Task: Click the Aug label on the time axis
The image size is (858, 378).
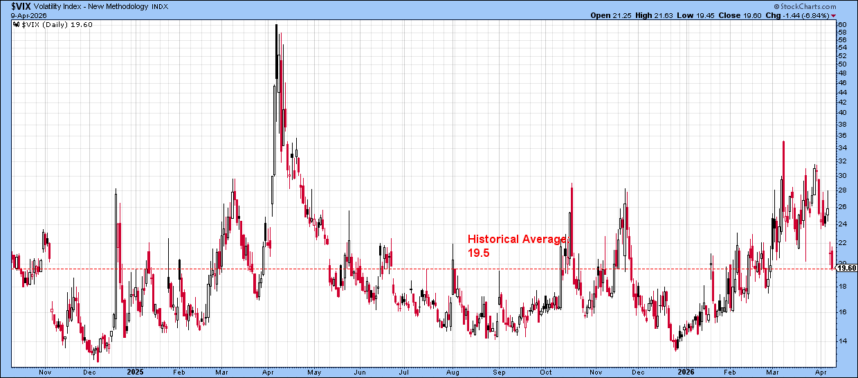Action: pos(453,371)
